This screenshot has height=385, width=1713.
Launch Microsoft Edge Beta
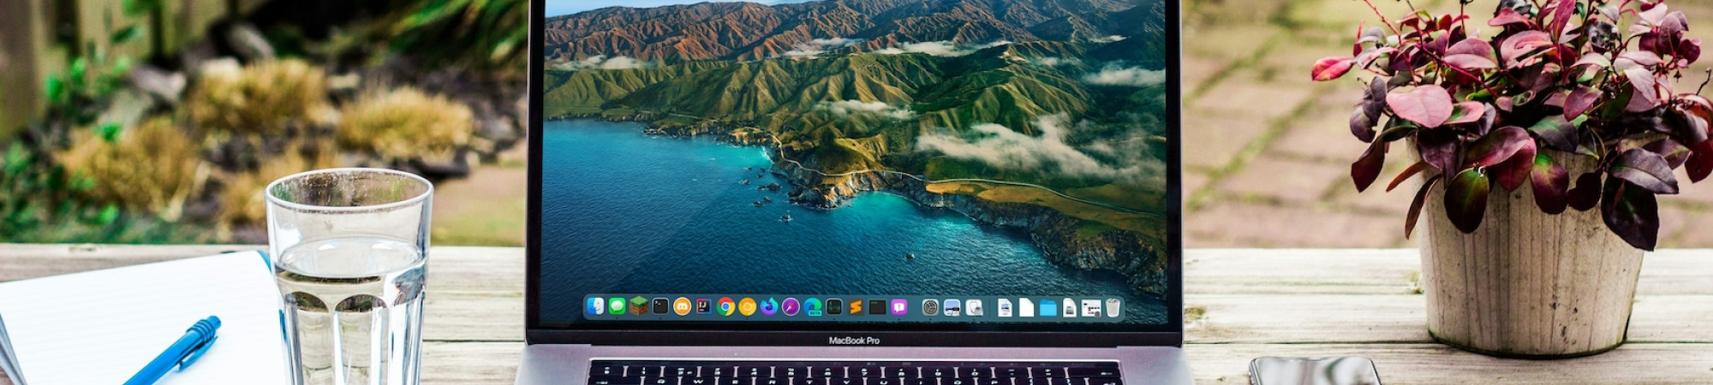(812, 306)
